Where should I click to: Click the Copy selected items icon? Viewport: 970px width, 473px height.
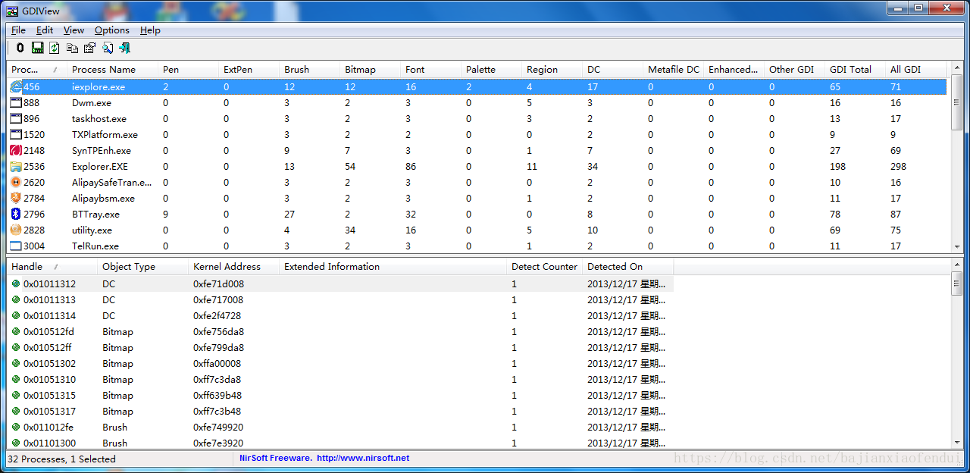coord(72,48)
